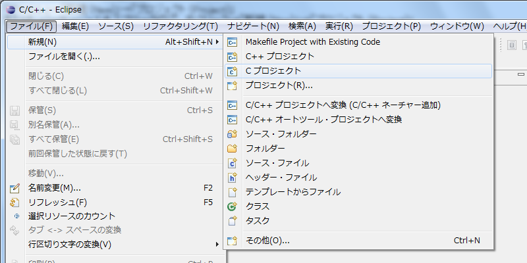Screen dimensions: 527x263
Task: Click the ヘッダー・ファイル icon
Action: (x=233, y=178)
